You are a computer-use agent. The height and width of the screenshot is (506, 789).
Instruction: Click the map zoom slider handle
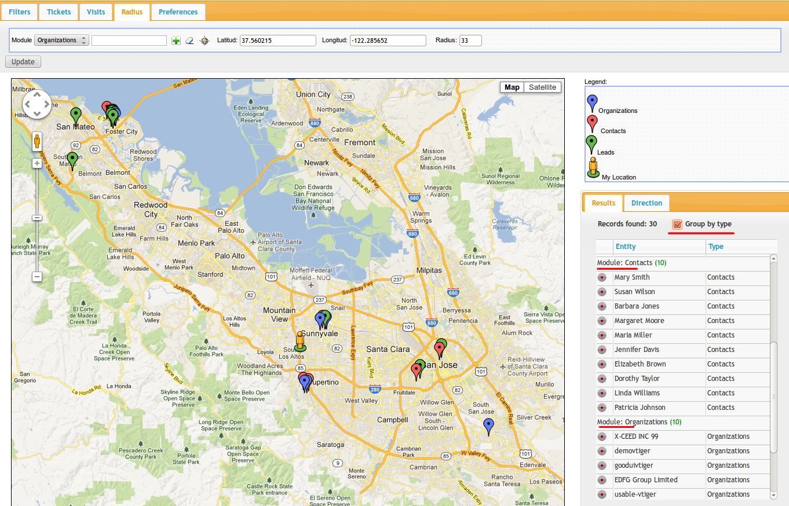(x=37, y=218)
